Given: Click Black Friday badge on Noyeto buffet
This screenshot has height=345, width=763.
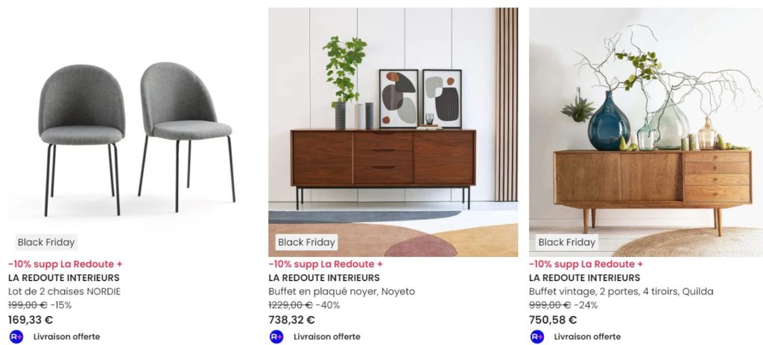Looking at the screenshot, I should [306, 242].
